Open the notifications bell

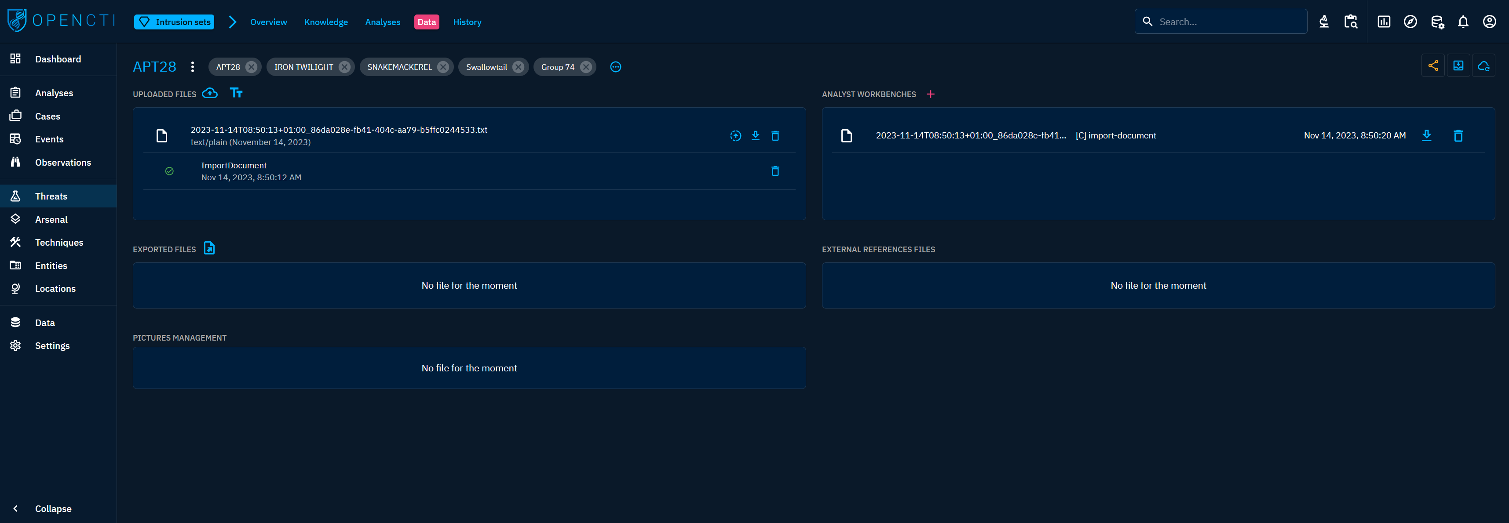pos(1462,22)
